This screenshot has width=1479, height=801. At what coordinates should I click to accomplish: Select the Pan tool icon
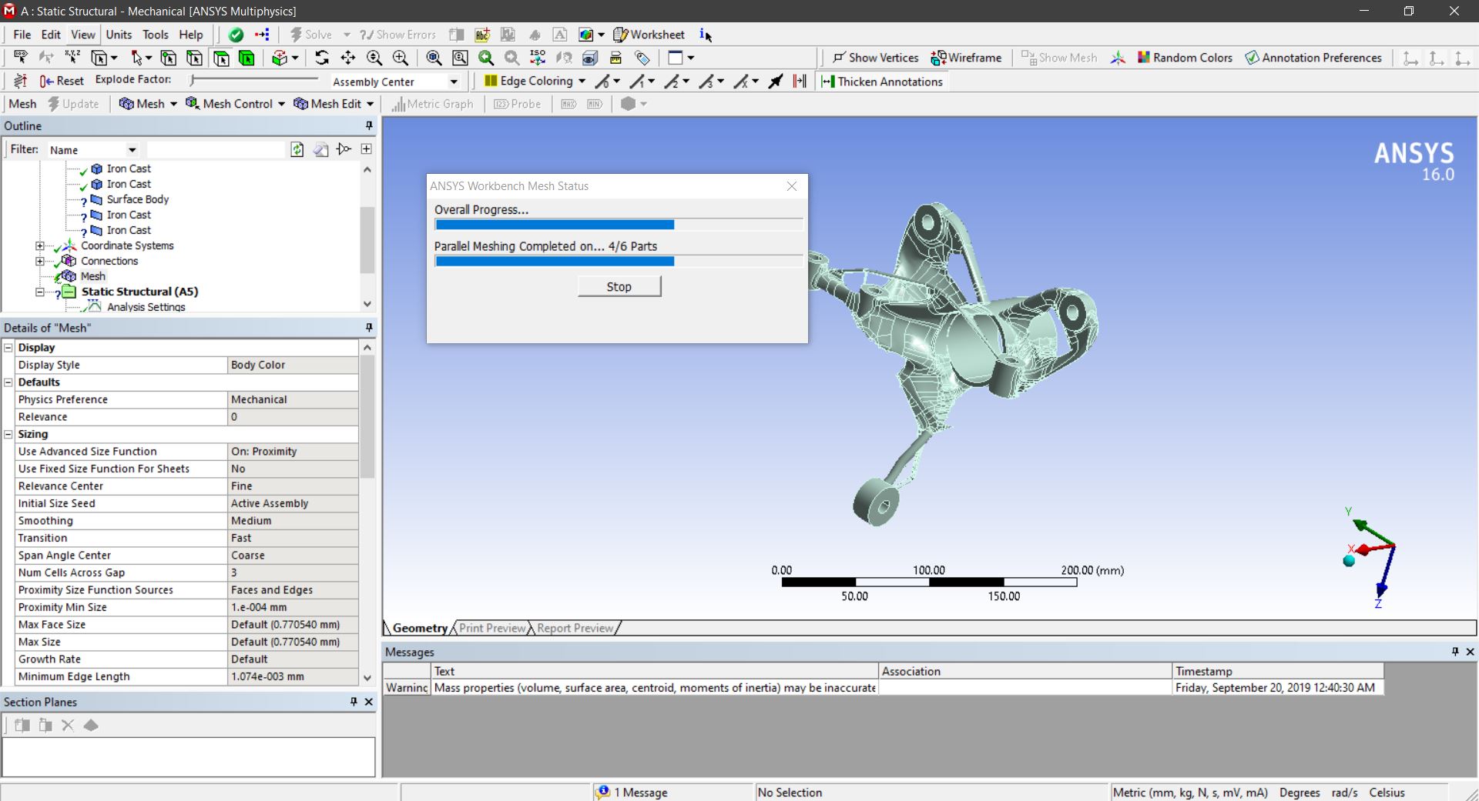[348, 58]
